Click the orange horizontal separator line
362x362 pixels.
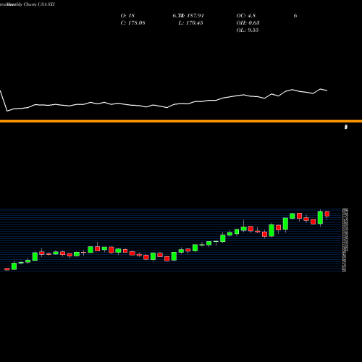(181, 121)
